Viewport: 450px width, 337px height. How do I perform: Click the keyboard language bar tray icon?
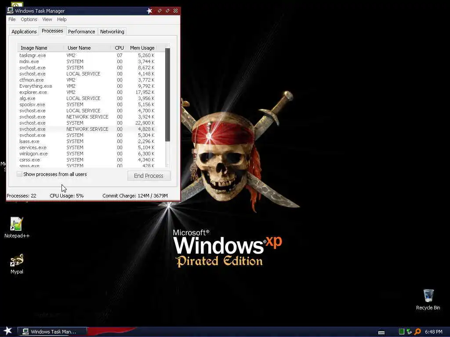pyautogui.click(x=381, y=332)
